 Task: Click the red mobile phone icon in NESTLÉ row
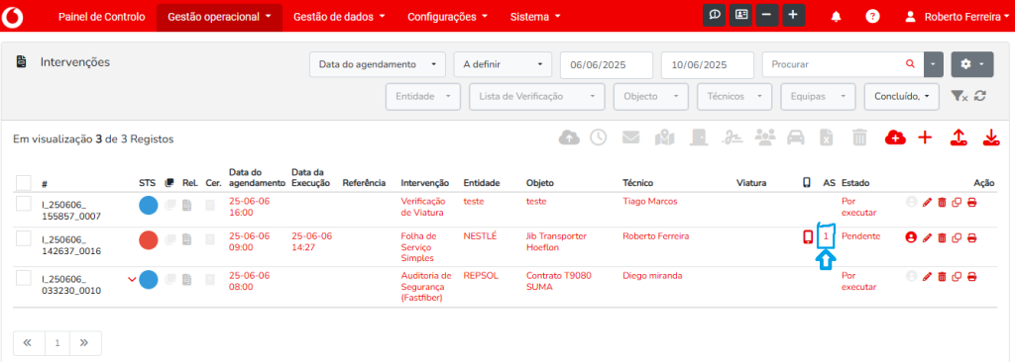(x=807, y=237)
